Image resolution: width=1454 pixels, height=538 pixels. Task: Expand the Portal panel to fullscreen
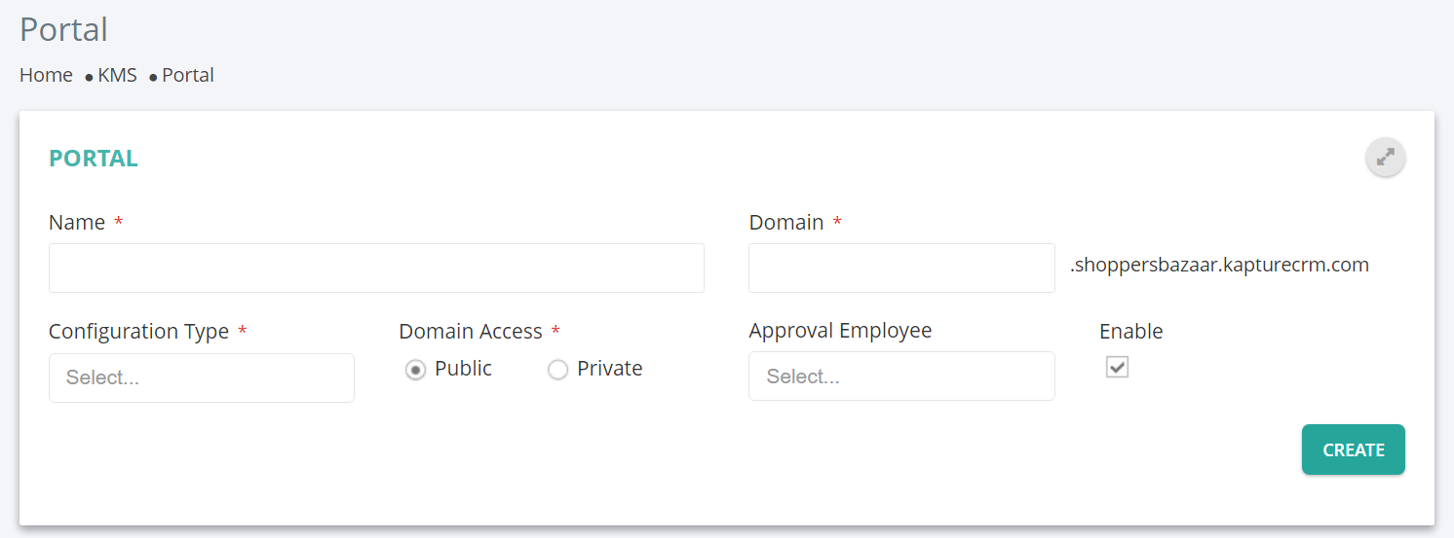click(1385, 157)
